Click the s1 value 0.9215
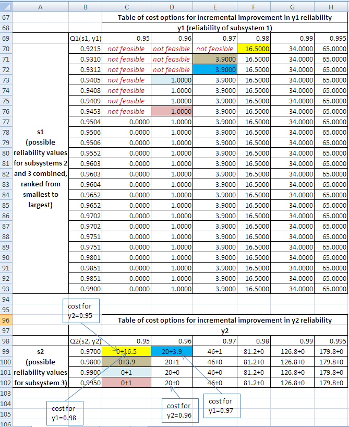This screenshot has width=349, height=427. click(x=85, y=49)
